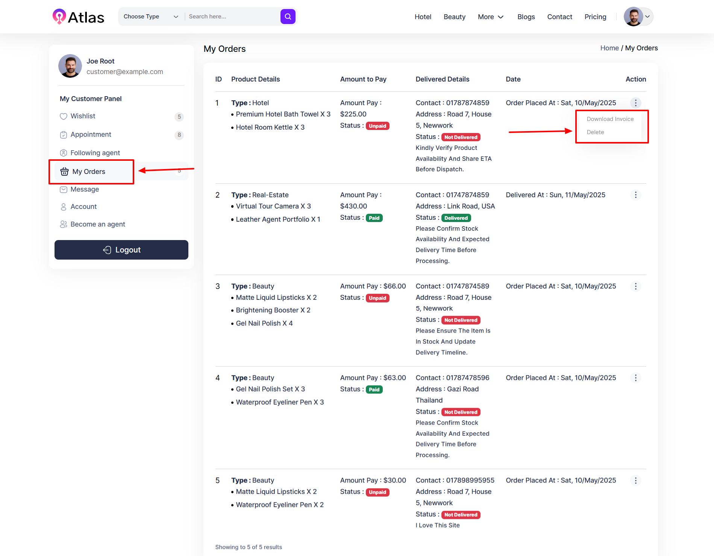The width and height of the screenshot is (714, 556).
Task: Open three-dot action menu for order 5
Action: (635, 480)
